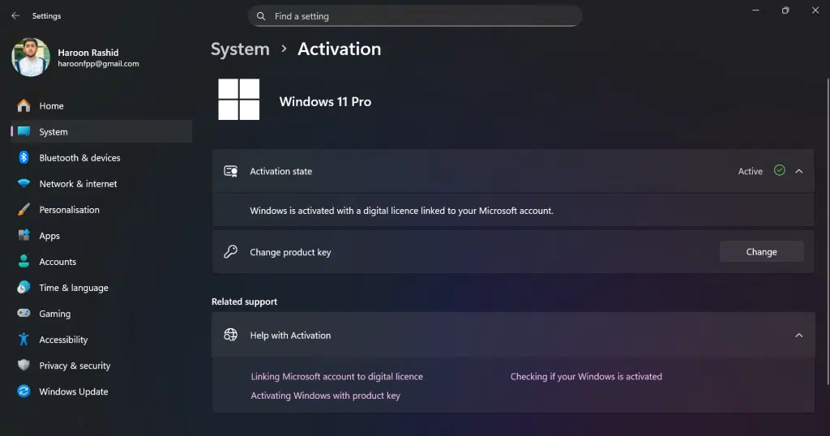This screenshot has height=436, width=830.
Task: Select the Apps icon in sidebar
Action: (24, 236)
